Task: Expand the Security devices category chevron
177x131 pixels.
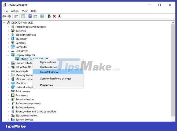Action: (x=9, y=100)
